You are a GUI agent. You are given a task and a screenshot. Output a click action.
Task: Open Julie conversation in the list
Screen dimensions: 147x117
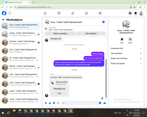21,76
